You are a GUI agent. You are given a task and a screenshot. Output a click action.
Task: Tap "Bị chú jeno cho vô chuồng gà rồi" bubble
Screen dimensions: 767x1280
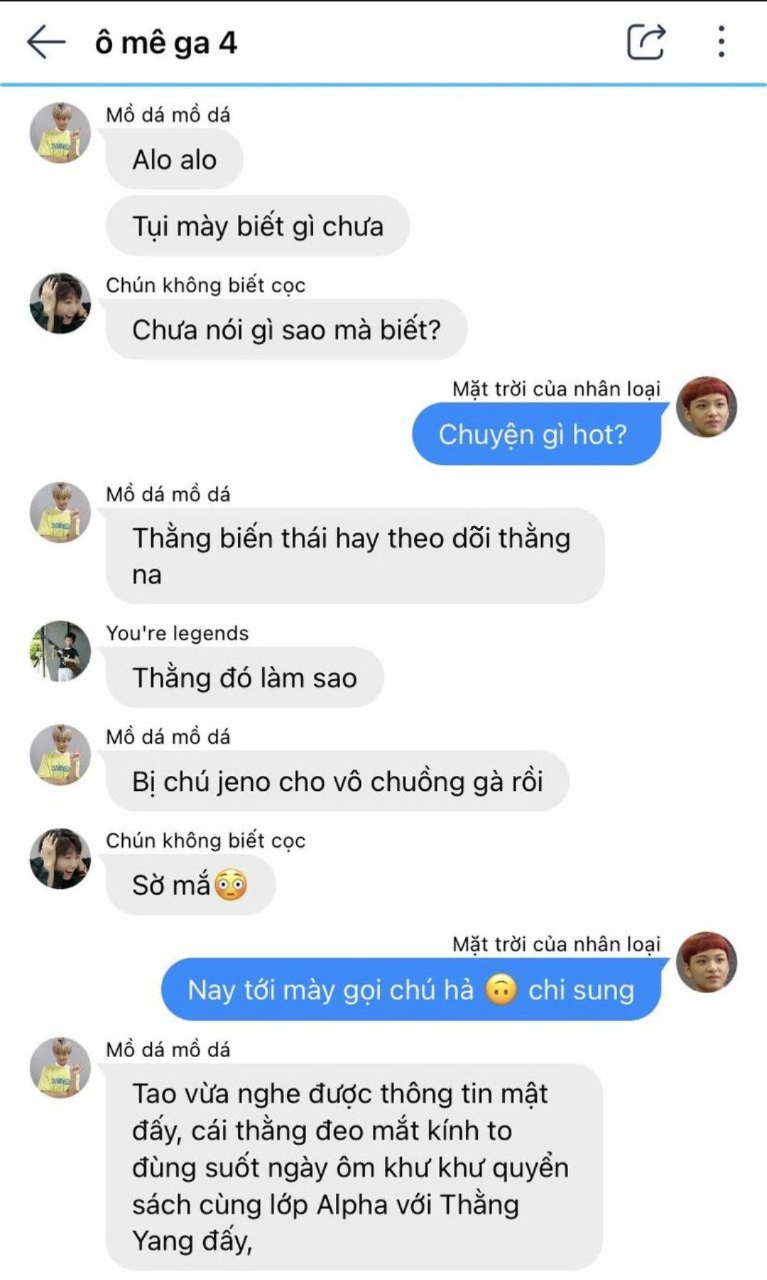click(337, 781)
